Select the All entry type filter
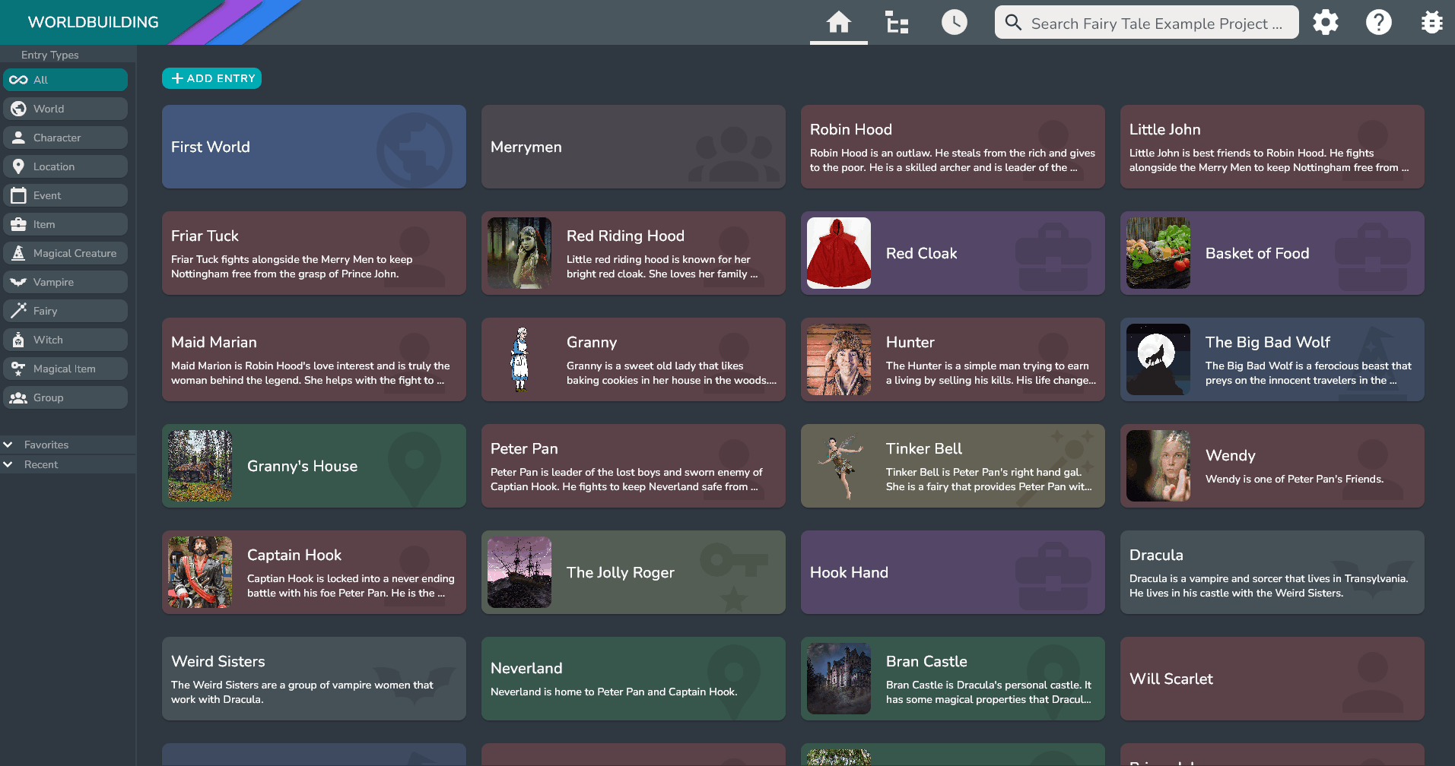Image resolution: width=1455 pixels, height=766 pixels. point(65,80)
